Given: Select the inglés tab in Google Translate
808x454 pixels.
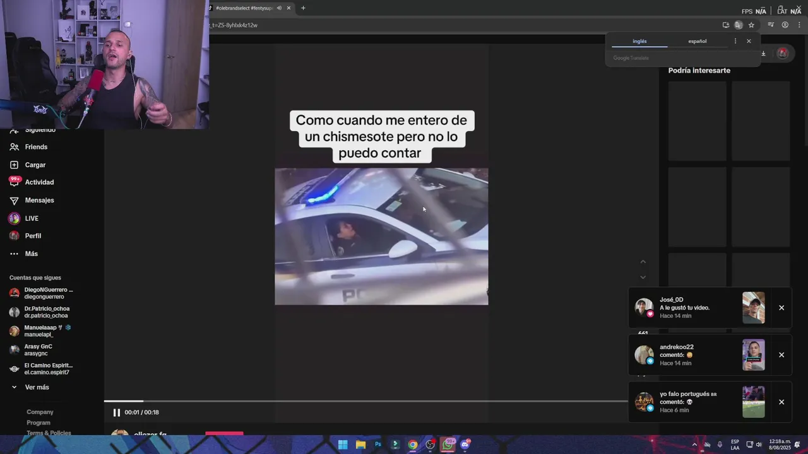Looking at the screenshot, I should click(639, 41).
